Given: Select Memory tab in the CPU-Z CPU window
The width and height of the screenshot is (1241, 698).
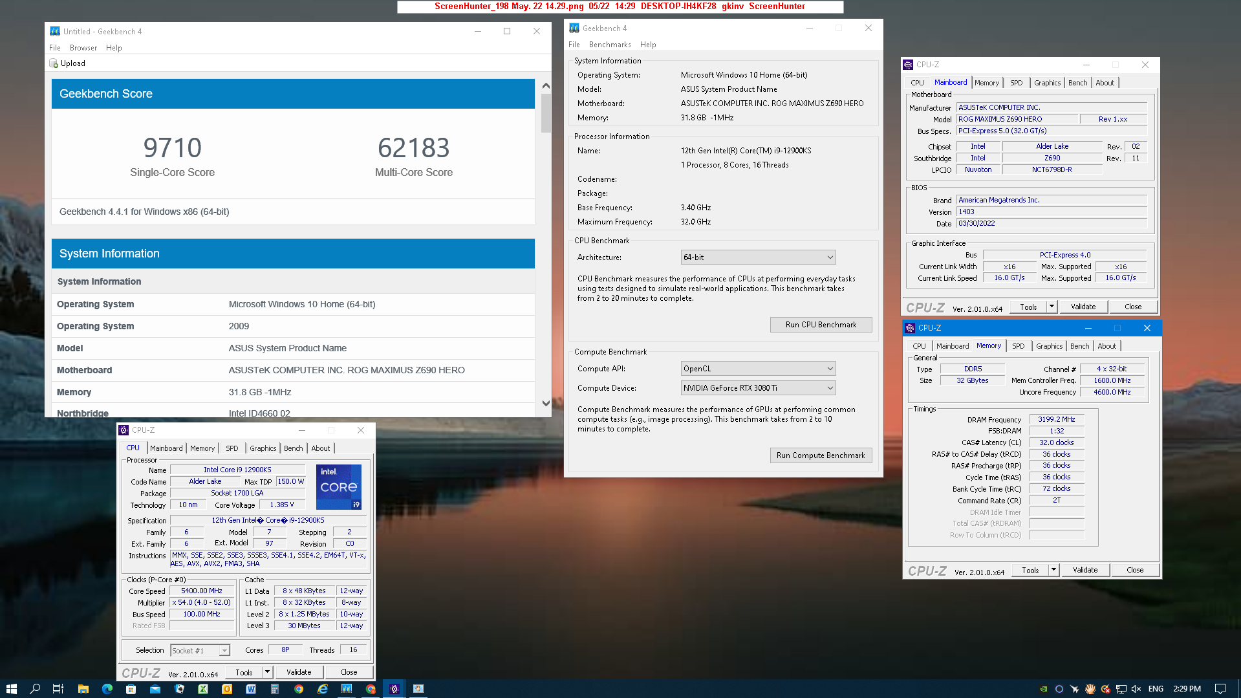Looking at the screenshot, I should pos(202,448).
